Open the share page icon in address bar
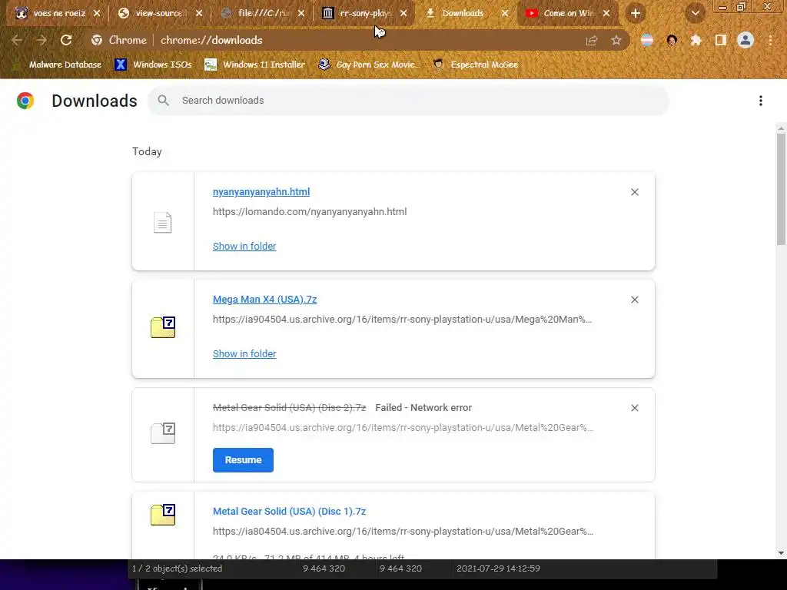Image resolution: width=787 pixels, height=590 pixels. pos(592,41)
